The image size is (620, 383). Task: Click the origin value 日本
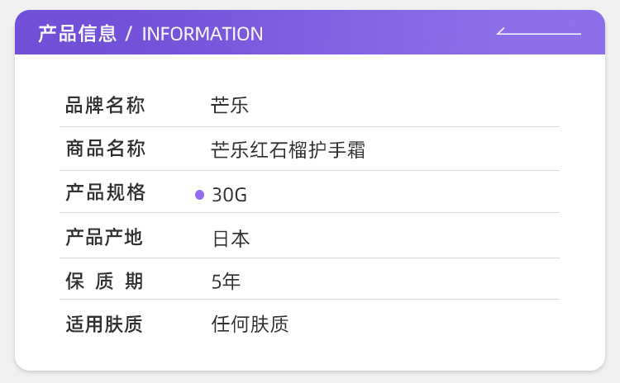pyautogui.click(x=231, y=239)
